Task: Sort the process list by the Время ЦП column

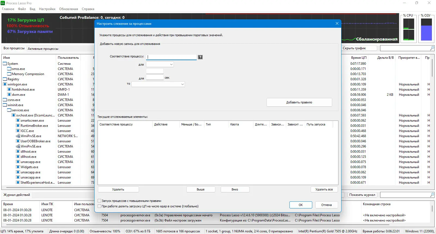Action: (359, 58)
